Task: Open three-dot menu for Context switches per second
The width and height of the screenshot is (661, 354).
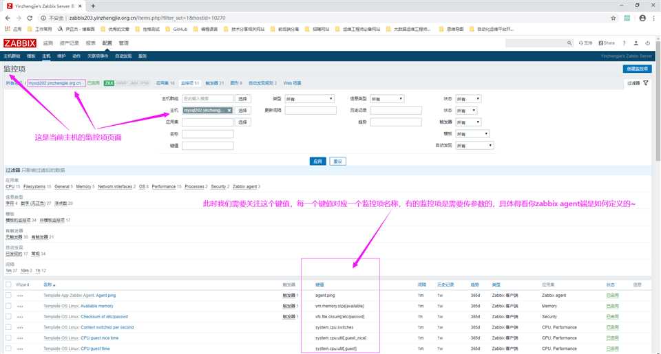Action: point(20,327)
